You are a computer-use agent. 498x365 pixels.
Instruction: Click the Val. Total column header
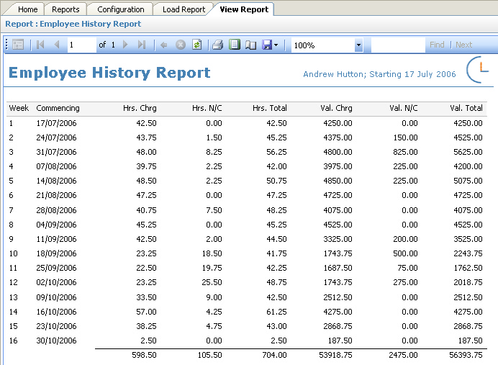466,108
